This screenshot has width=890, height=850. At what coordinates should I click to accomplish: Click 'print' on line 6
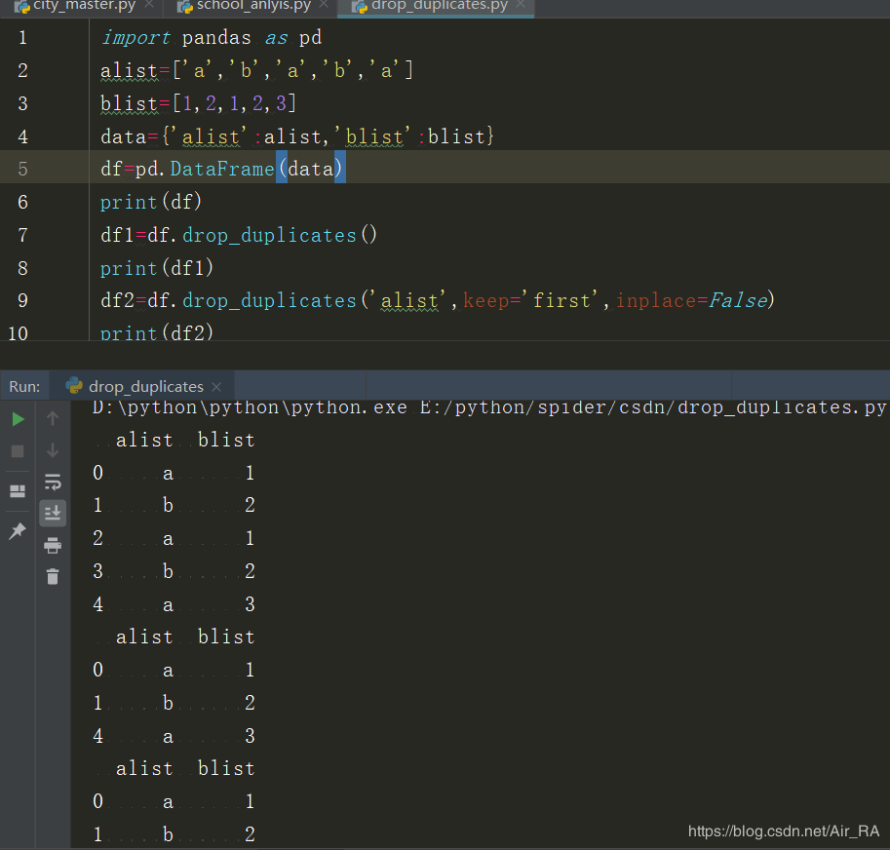[x=129, y=202]
